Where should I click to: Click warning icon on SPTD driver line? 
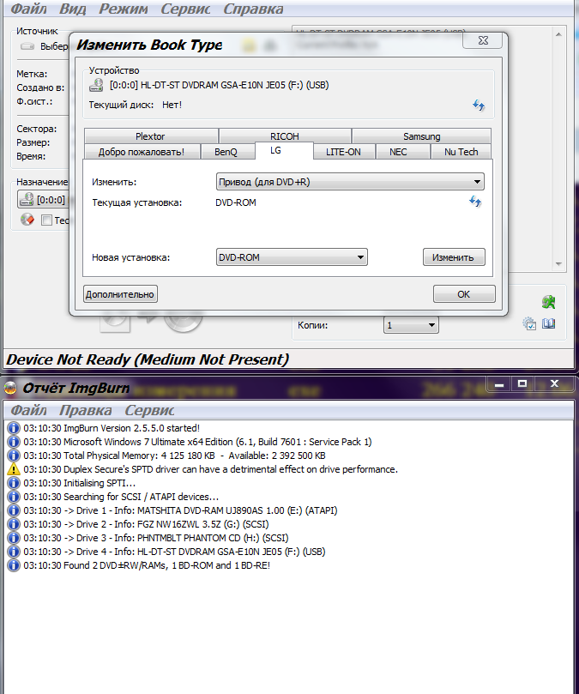pyautogui.click(x=14, y=469)
